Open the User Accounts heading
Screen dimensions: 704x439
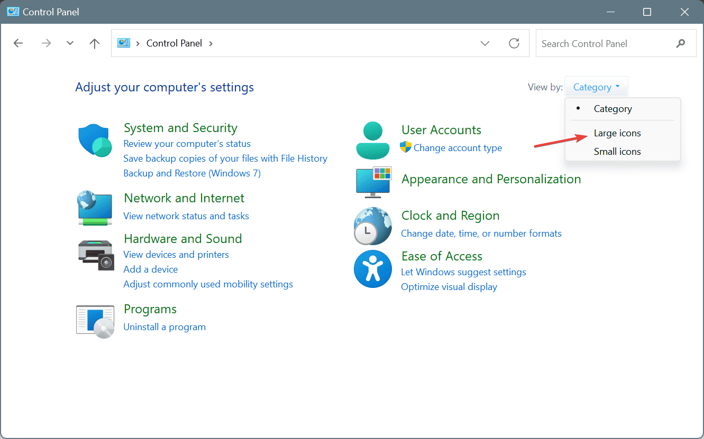(x=441, y=130)
